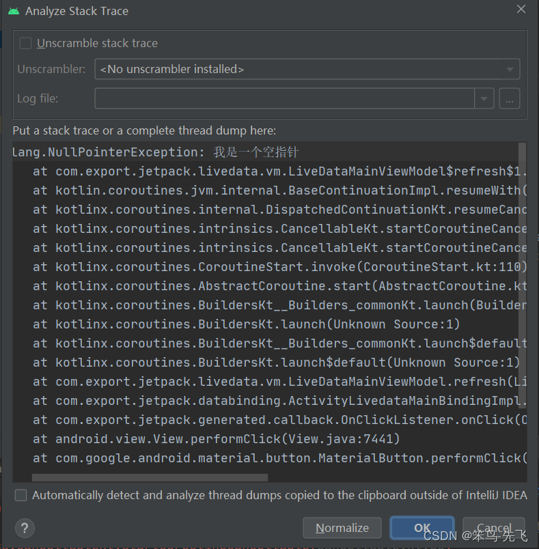Image resolution: width=539 pixels, height=549 pixels.
Task: Click the OK button
Action: [x=421, y=528]
